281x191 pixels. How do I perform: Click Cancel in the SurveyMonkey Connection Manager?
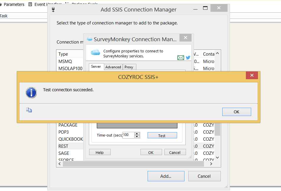tap(175, 152)
